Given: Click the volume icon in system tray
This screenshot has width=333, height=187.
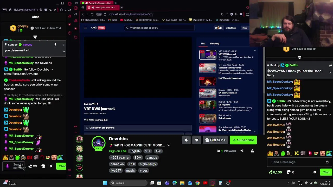Looking at the screenshot, I should [311, 183].
